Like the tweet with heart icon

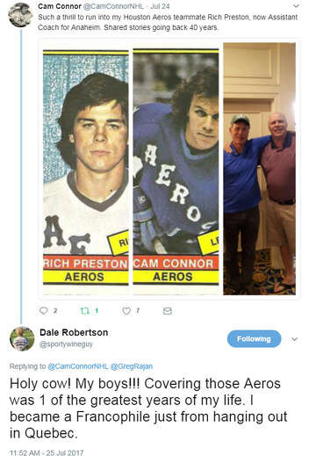(126, 311)
